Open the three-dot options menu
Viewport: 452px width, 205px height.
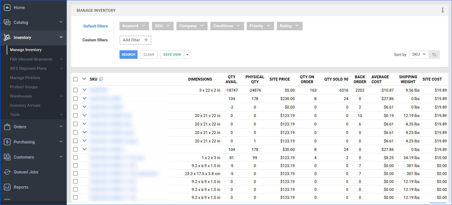442,10
